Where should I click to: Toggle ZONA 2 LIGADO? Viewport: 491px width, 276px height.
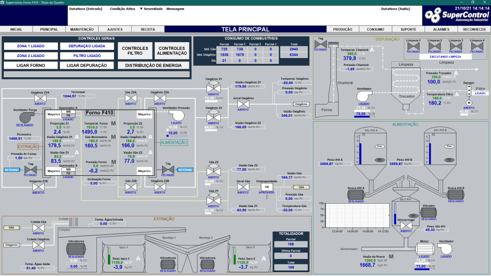tap(31, 56)
